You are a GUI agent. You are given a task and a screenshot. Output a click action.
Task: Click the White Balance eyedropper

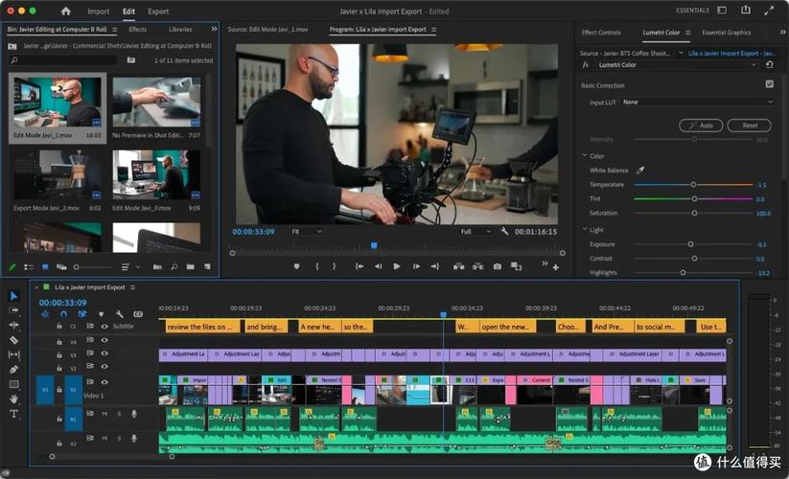[640, 171]
